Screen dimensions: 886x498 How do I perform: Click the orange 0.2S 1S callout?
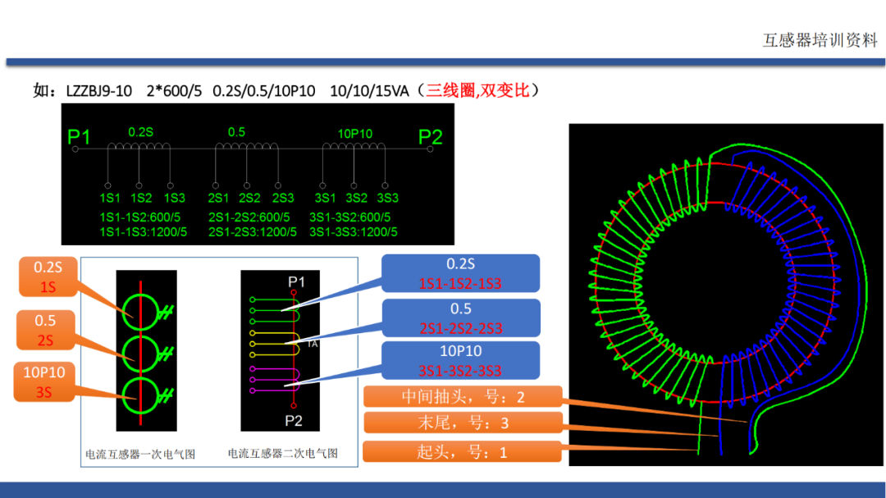point(48,276)
